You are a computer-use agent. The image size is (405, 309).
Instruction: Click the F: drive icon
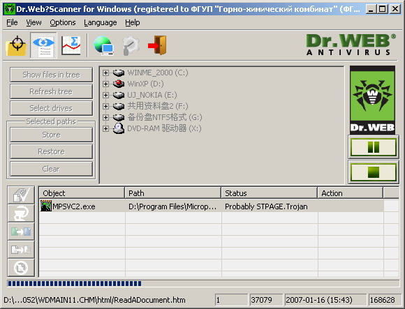click(x=119, y=106)
